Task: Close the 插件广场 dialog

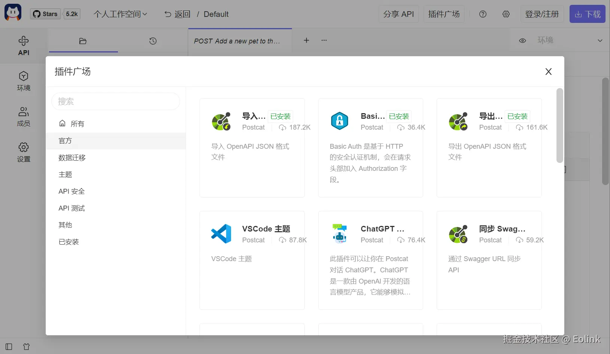Action: pyautogui.click(x=549, y=72)
